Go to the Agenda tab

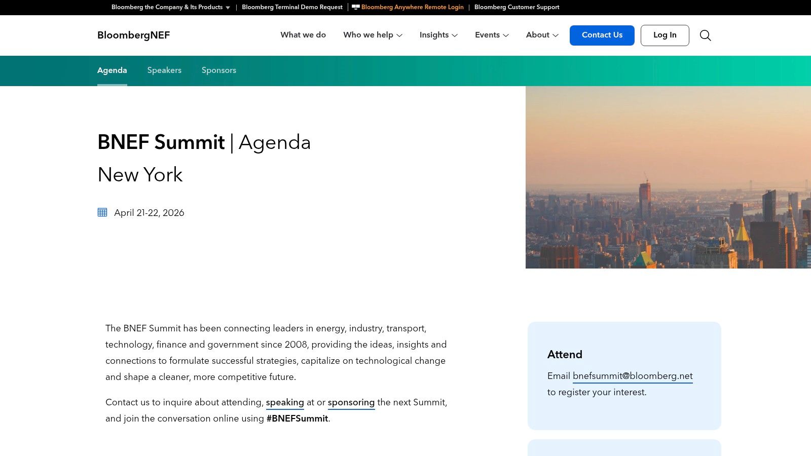(x=112, y=70)
